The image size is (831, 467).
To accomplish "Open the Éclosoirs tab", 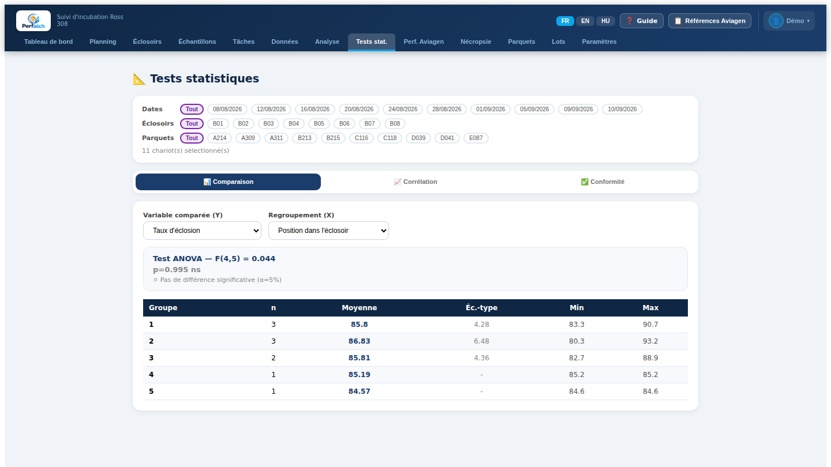I will (x=147, y=42).
